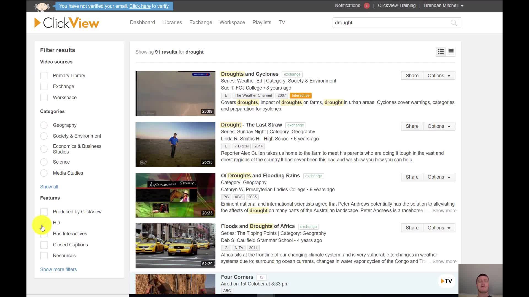Image resolution: width=529 pixels, height=297 pixels.
Task: Click the mascot avatar icon
Action: click(x=42, y=6)
